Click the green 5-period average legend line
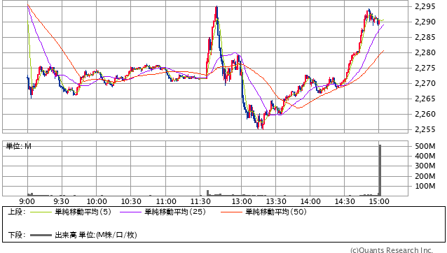 tap(41, 212)
